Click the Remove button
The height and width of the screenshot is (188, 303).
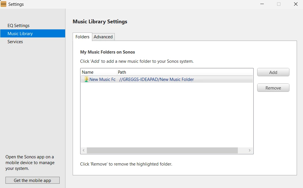point(273,88)
